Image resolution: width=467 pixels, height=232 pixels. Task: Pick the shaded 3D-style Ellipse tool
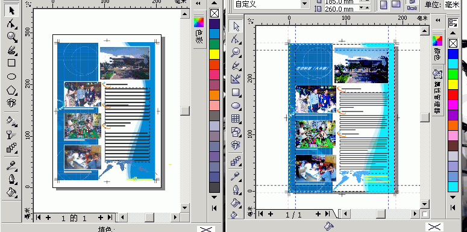tap(236, 105)
